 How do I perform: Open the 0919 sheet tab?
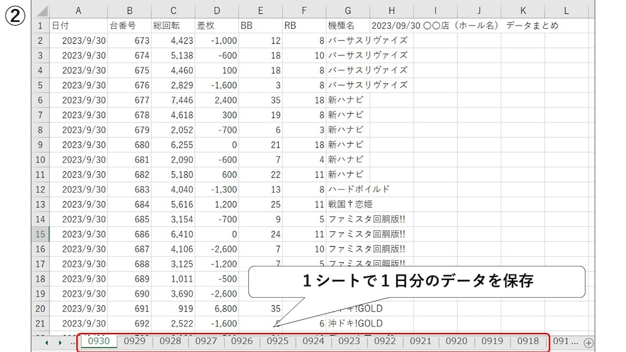coord(493,341)
